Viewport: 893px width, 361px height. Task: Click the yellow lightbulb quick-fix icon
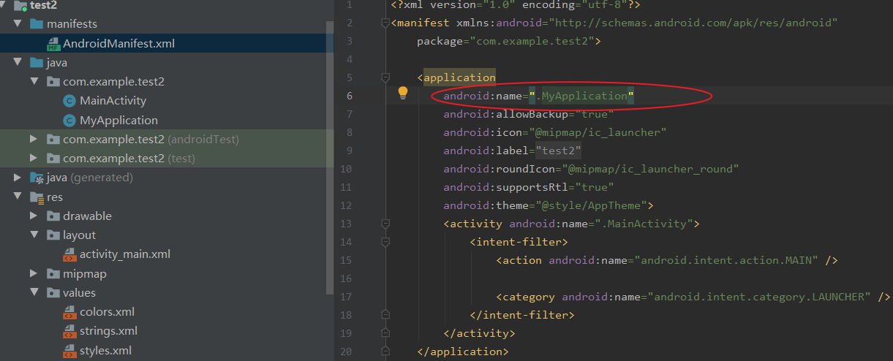(402, 93)
